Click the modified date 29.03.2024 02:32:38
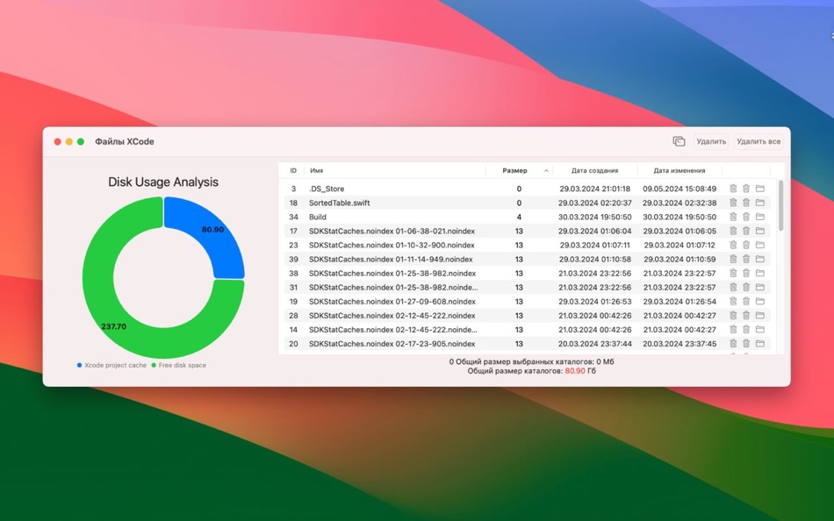The height and width of the screenshot is (521, 834). pos(679,203)
